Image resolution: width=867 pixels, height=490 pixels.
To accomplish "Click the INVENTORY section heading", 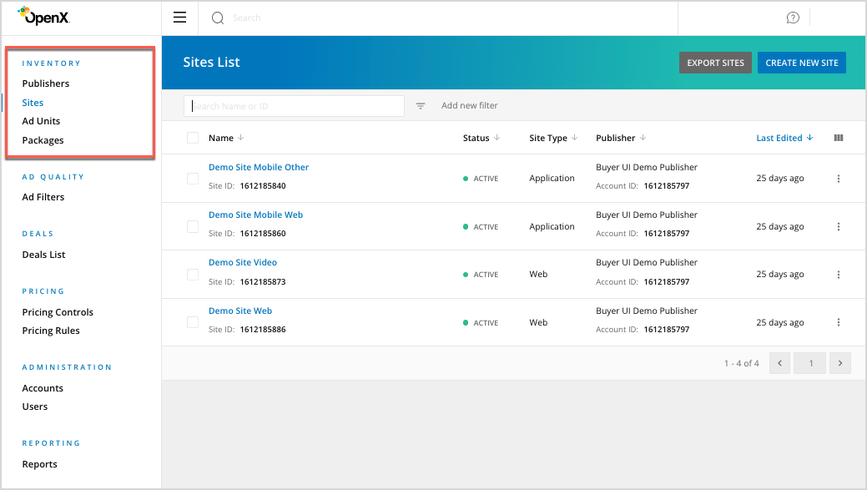I will (52, 63).
